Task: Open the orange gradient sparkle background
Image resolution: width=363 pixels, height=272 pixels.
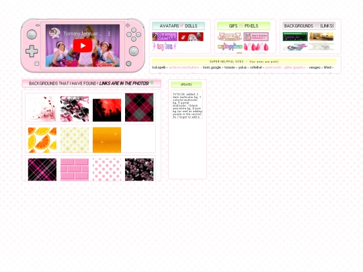Action: click(x=107, y=140)
